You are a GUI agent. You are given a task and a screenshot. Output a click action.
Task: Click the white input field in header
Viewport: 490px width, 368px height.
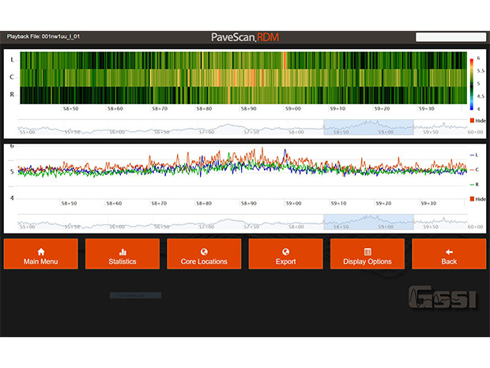point(450,37)
